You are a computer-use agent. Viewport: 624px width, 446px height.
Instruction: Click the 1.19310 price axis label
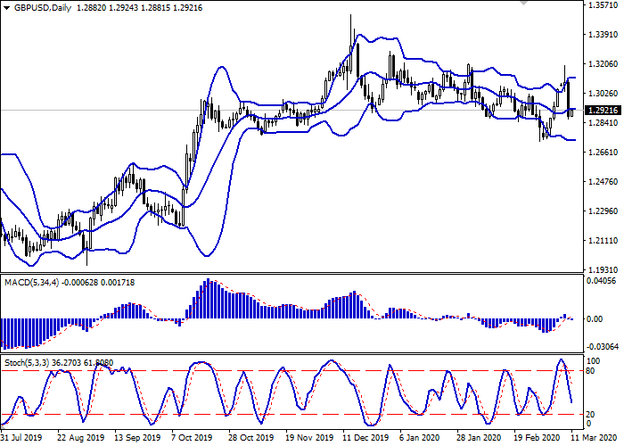tap(603, 269)
